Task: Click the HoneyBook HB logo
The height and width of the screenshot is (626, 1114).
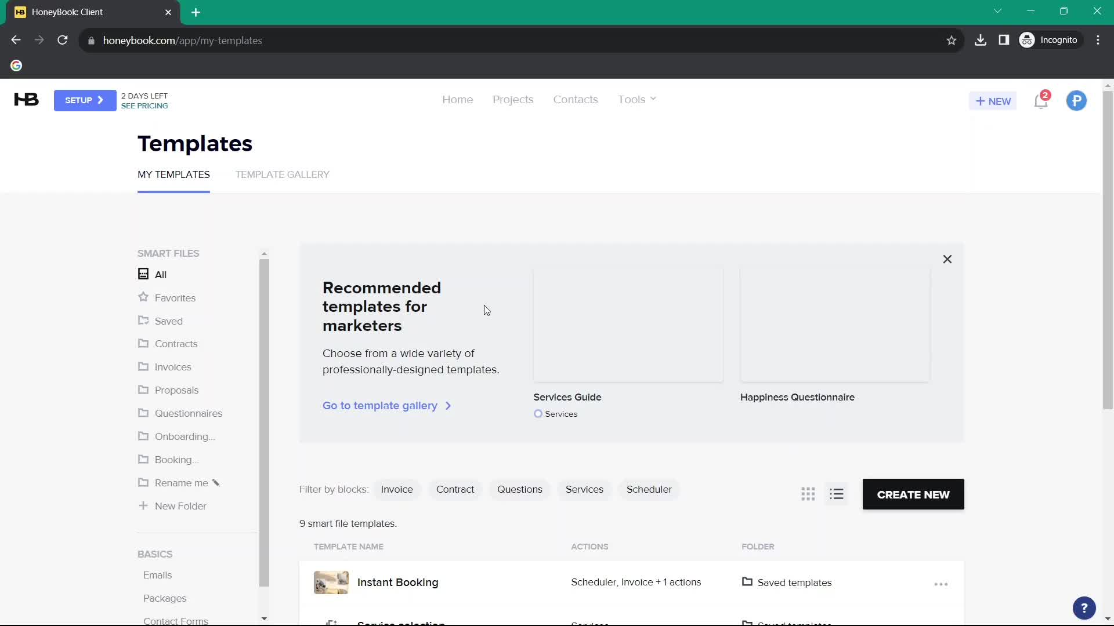Action: click(26, 100)
